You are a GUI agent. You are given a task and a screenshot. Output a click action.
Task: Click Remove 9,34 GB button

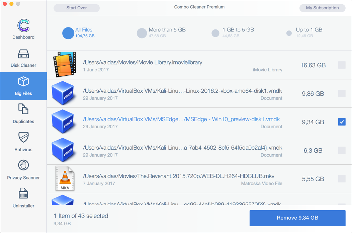[x=297, y=218]
